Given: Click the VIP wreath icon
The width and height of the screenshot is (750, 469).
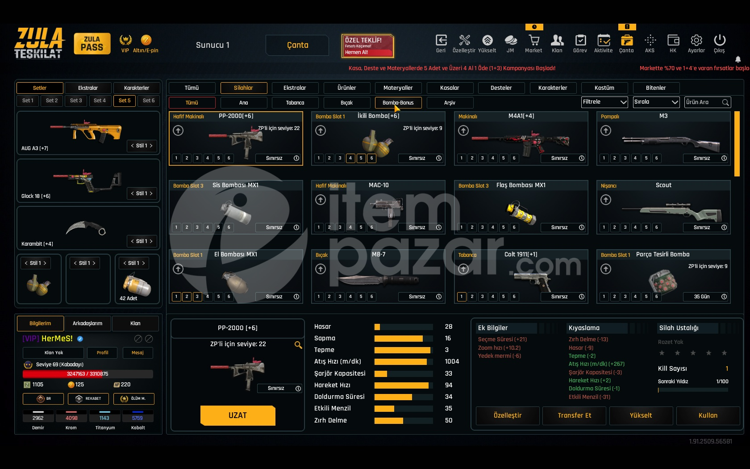Looking at the screenshot, I should [125, 40].
